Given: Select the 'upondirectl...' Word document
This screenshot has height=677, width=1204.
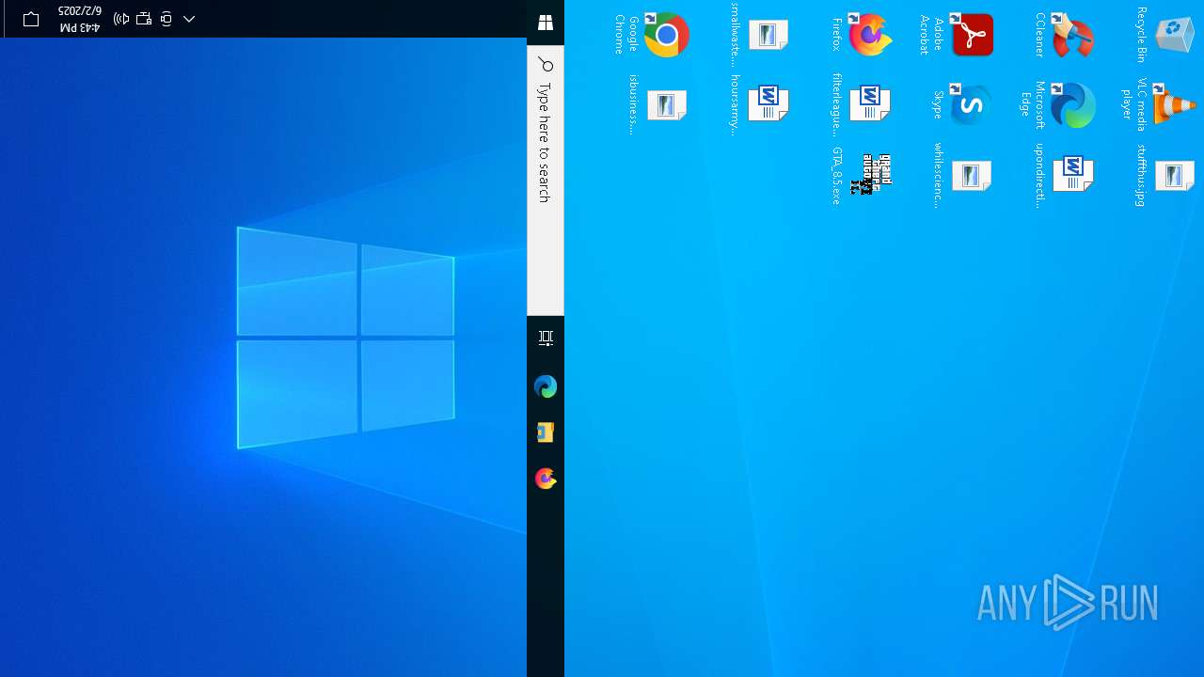Looking at the screenshot, I should [1064, 175].
